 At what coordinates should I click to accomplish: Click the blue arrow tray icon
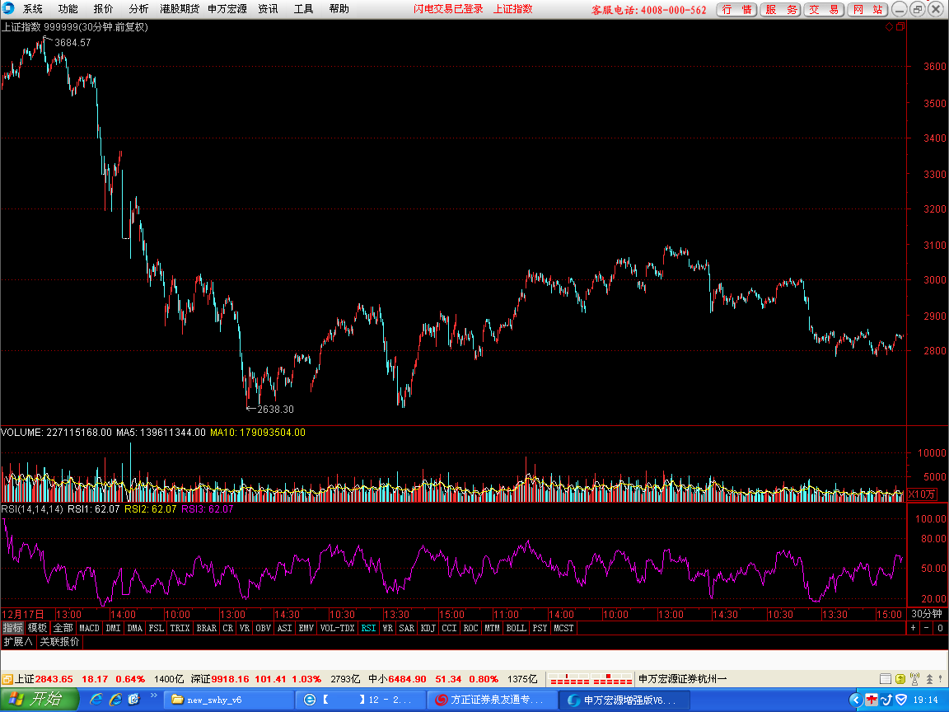(886, 700)
